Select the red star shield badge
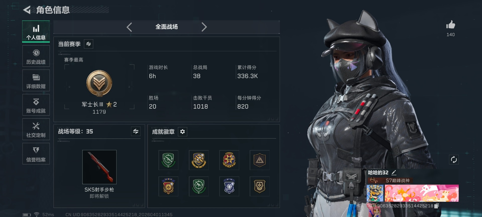The image size is (482, 217). click(x=229, y=160)
